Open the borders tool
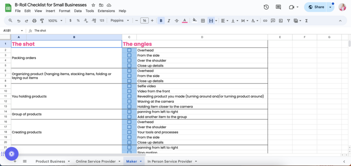 (x=203, y=21)
